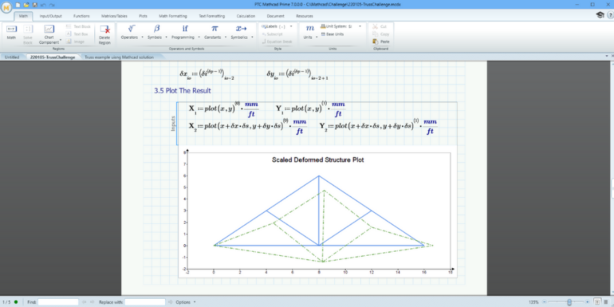The height and width of the screenshot is (307, 614).
Task: Click the Paste button
Action: point(381,40)
